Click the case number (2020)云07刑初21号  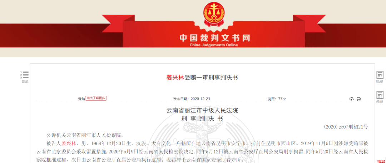pos(346,127)
